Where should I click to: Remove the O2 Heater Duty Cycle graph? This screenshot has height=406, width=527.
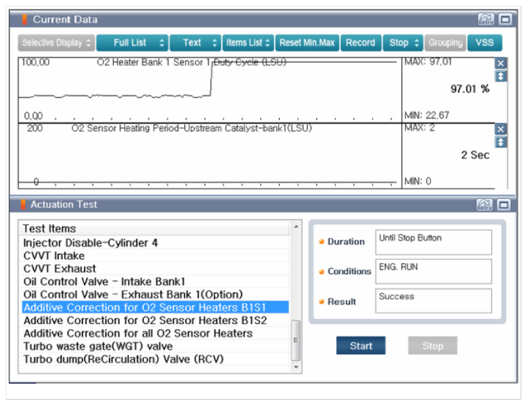click(x=501, y=63)
